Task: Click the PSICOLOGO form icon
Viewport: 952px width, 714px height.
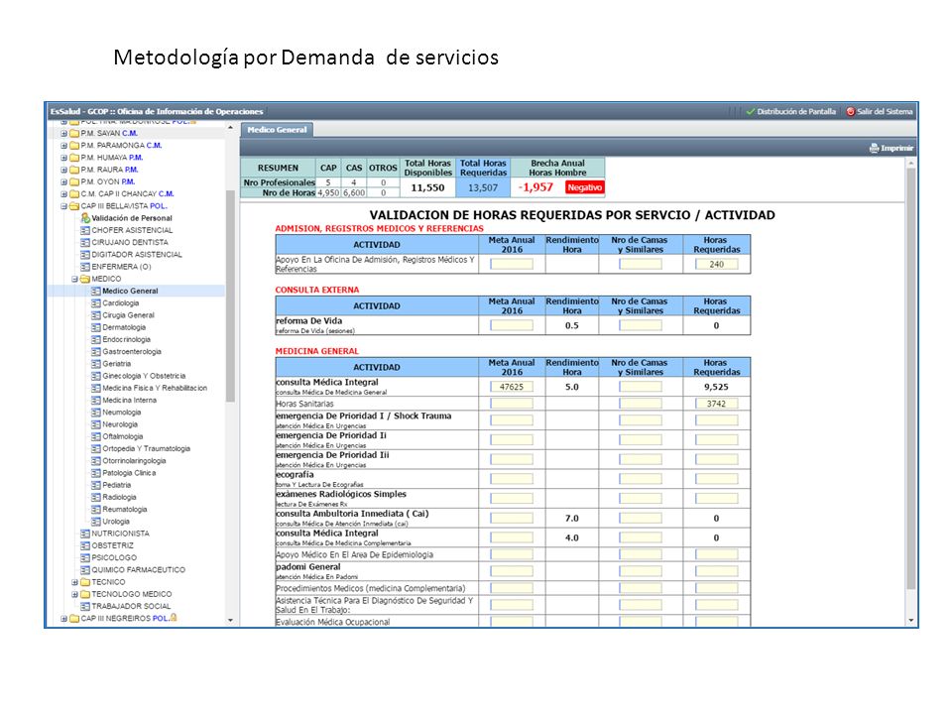Action: (x=85, y=558)
